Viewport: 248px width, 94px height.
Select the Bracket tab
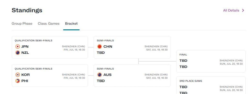71,24
